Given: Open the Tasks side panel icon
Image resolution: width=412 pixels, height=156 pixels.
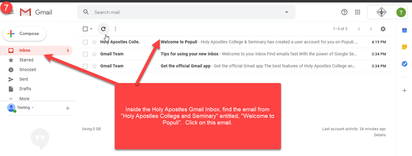Looking at the screenshot, I should [404, 64].
